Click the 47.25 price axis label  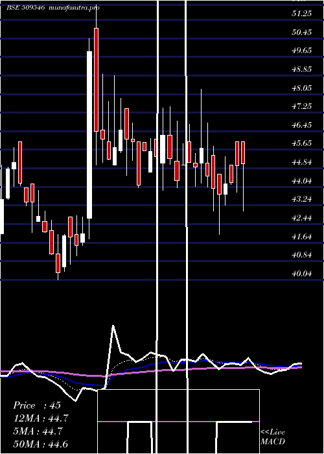pos(302,106)
